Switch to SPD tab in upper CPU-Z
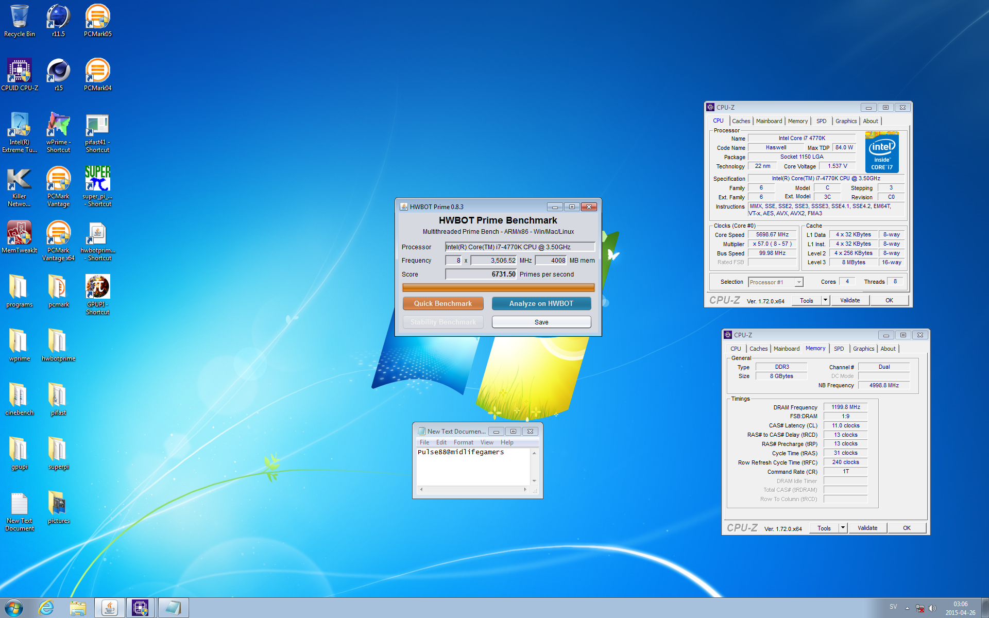 (822, 121)
